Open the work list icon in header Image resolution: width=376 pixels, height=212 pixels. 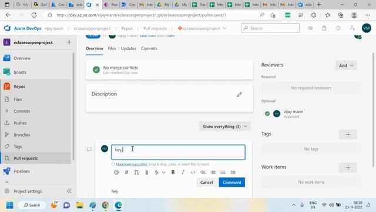click(x=310, y=28)
